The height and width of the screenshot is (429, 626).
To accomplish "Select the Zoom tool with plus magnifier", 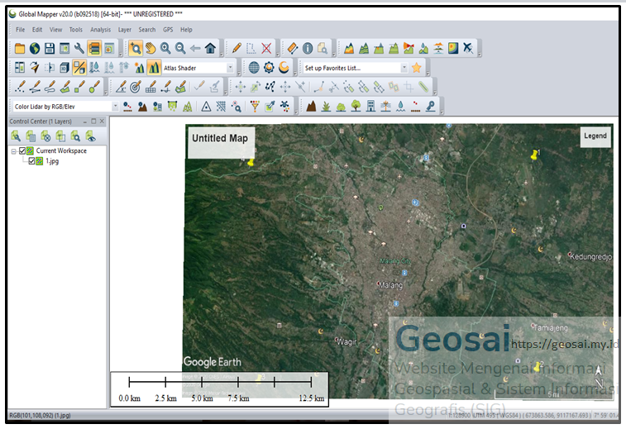I will point(136,48).
